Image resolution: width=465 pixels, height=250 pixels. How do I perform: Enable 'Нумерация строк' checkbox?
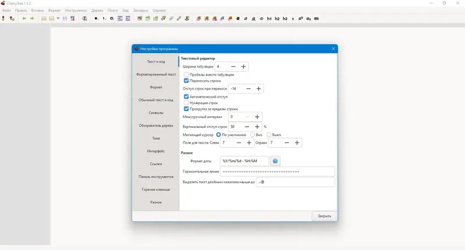click(186, 103)
